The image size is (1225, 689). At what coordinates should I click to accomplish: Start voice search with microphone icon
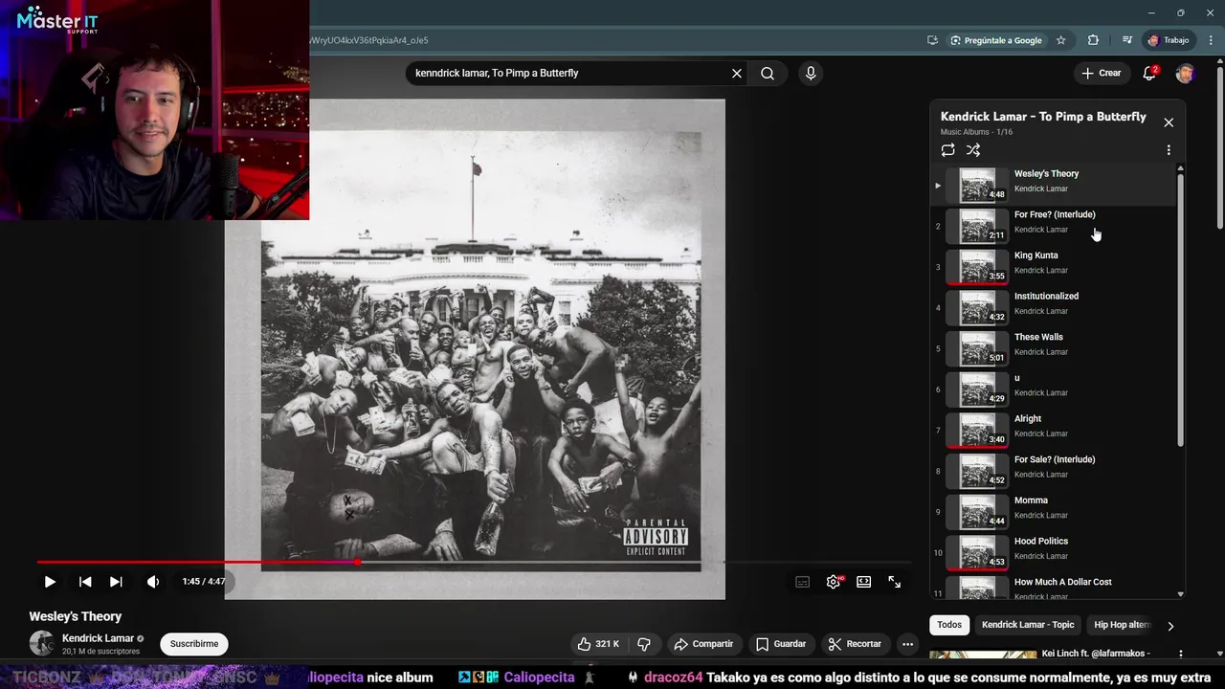pos(811,73)
